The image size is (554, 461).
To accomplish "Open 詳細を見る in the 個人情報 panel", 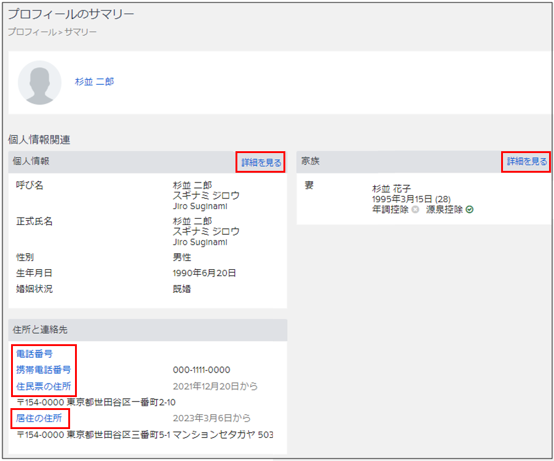I will (x=261, y=163).
